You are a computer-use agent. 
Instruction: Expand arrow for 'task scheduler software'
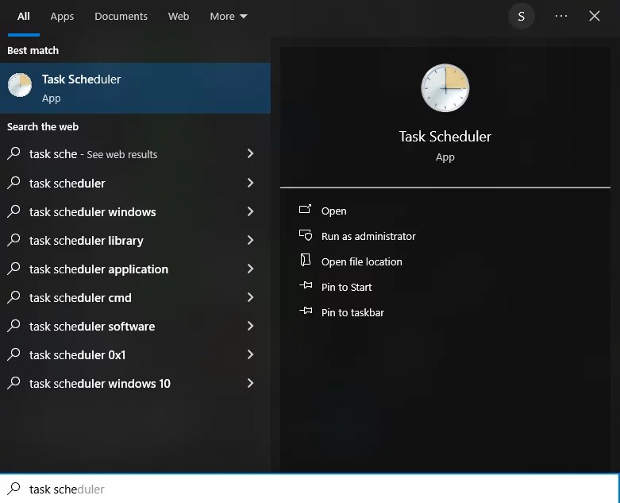(250, 326)
